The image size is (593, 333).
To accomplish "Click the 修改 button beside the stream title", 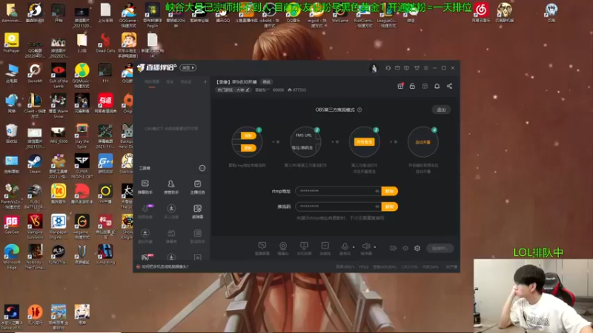I will 267,82.
